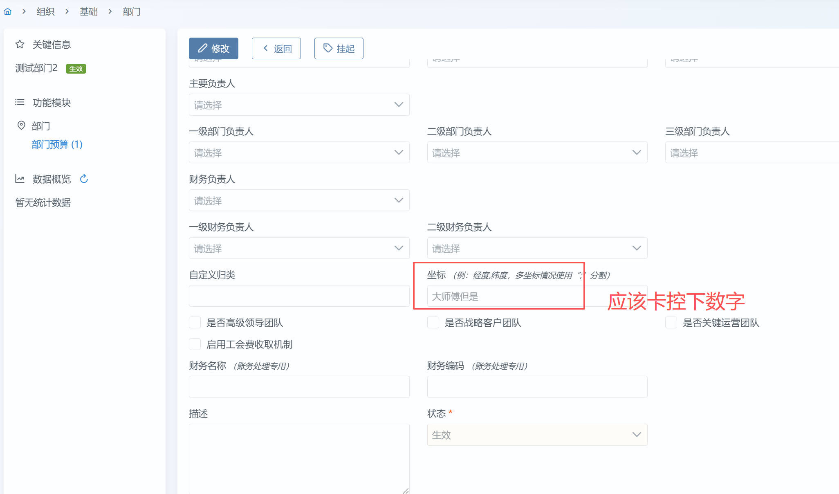This screenshot has height=494, width=839.
Task: Click the 返回 button
Action: point(276,49)
